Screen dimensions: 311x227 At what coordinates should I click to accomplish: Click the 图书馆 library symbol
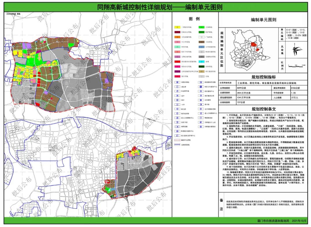(201, 105)
